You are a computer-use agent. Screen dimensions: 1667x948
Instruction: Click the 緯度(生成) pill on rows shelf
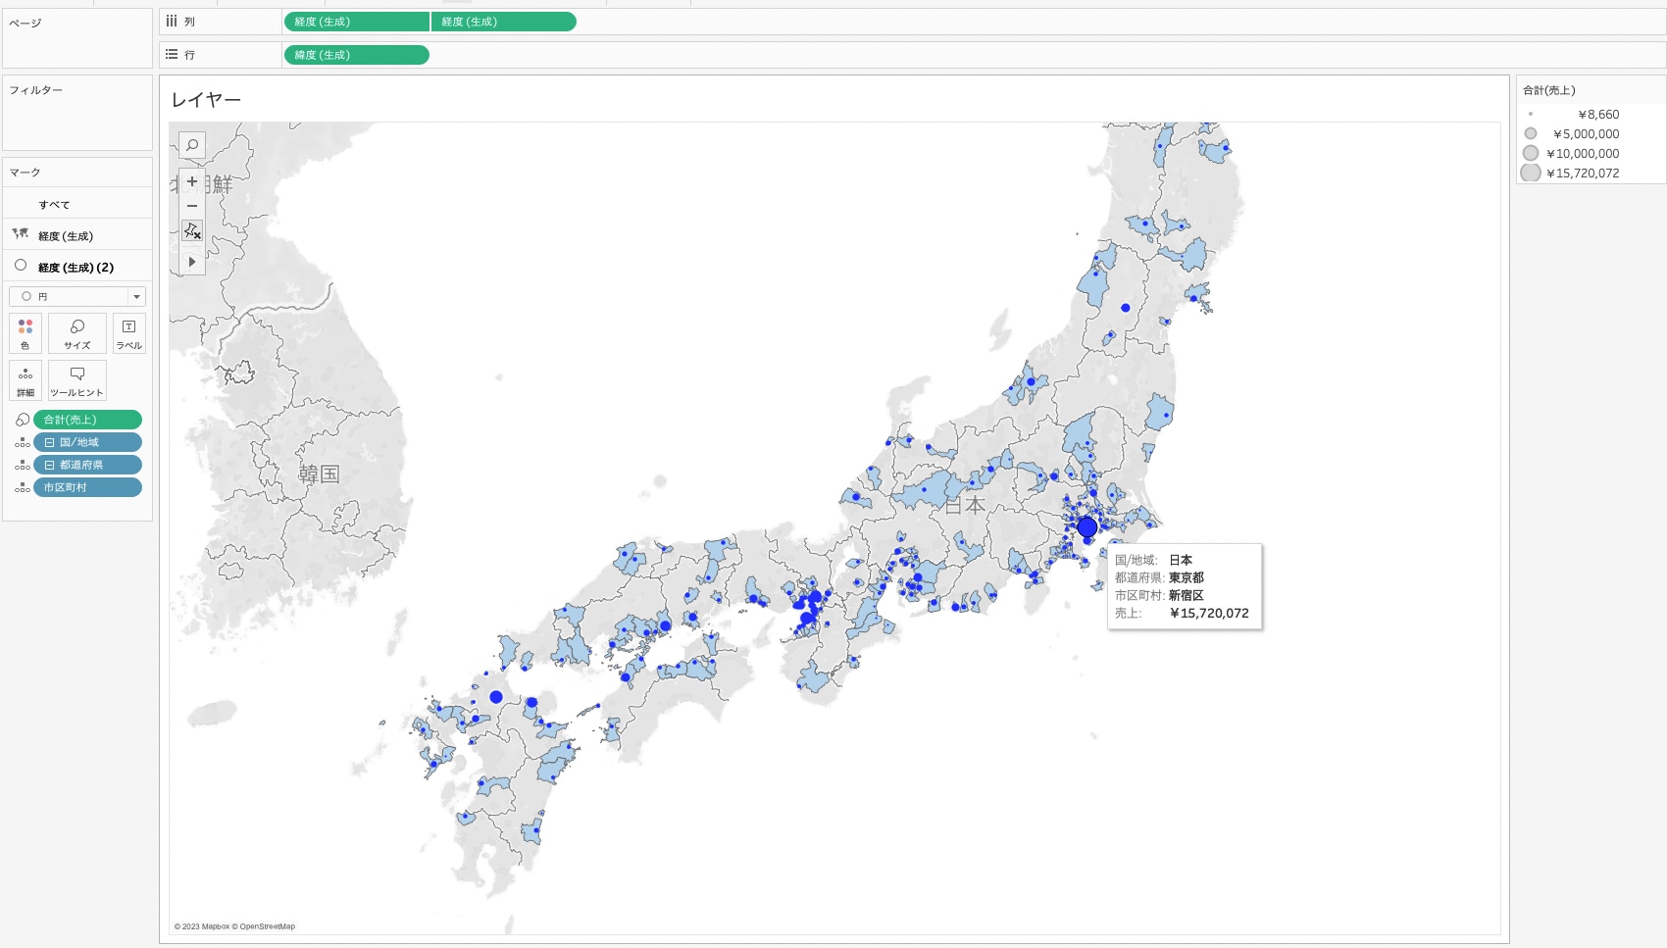pos(357,55)
